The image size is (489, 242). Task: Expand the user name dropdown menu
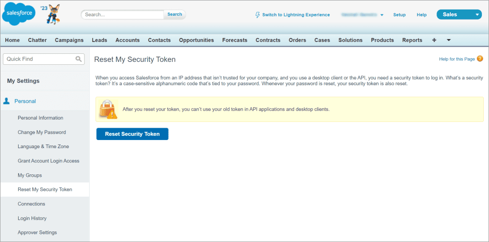coord(382,15)
